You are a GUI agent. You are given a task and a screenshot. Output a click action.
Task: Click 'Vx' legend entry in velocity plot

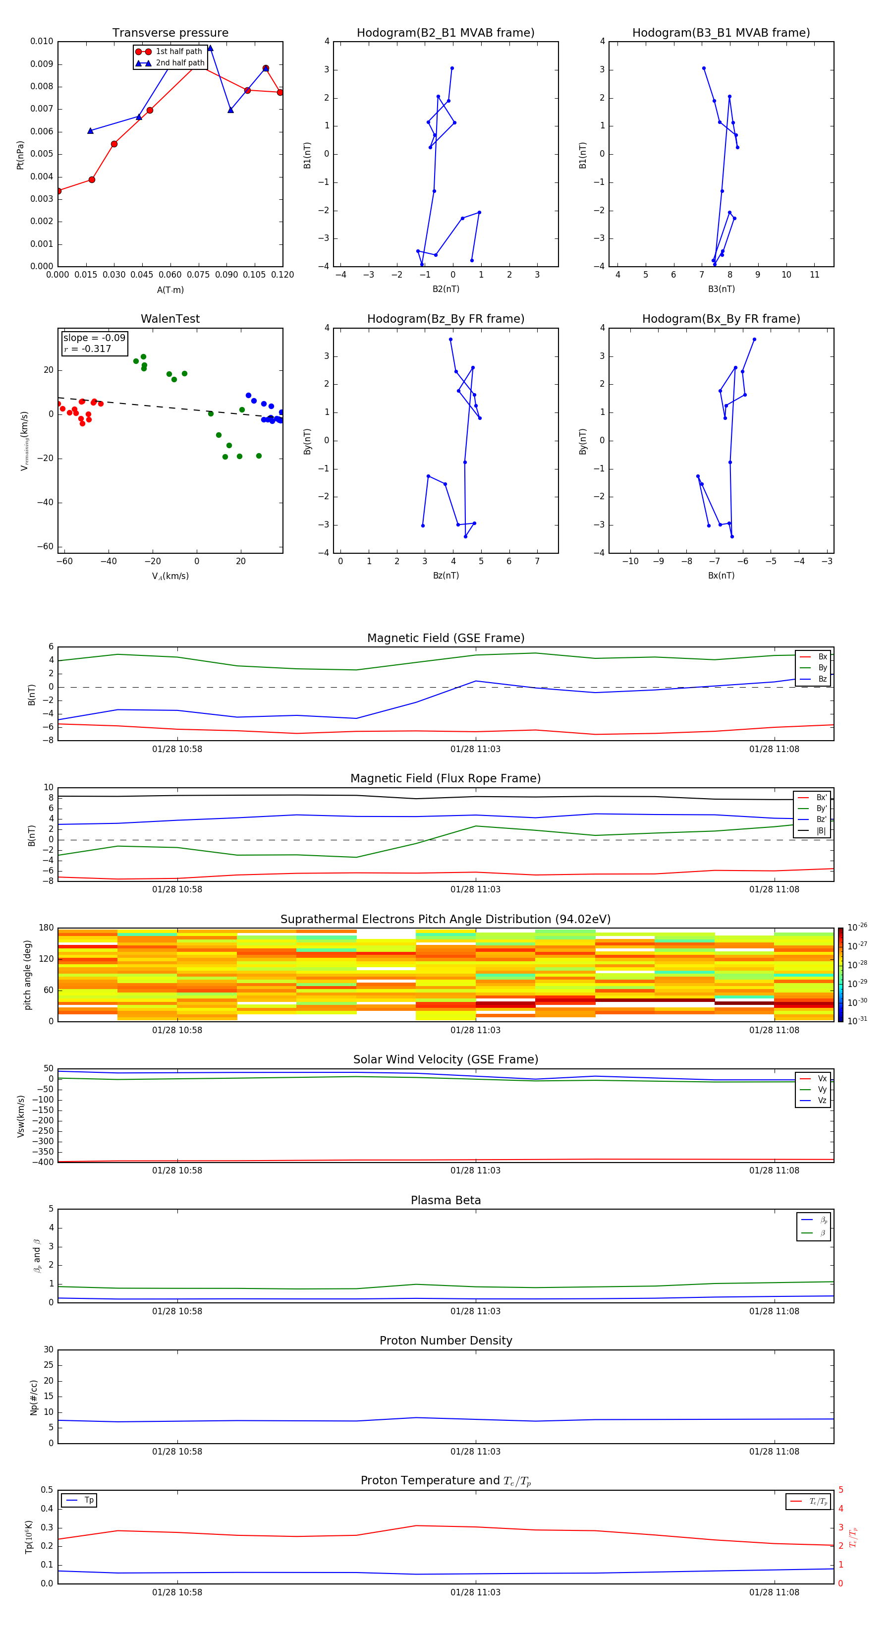pos(813,1078)
